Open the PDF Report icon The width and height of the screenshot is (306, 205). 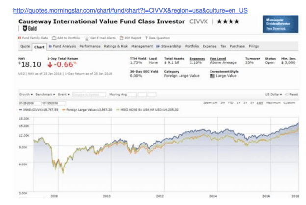(x=119, y=38)
